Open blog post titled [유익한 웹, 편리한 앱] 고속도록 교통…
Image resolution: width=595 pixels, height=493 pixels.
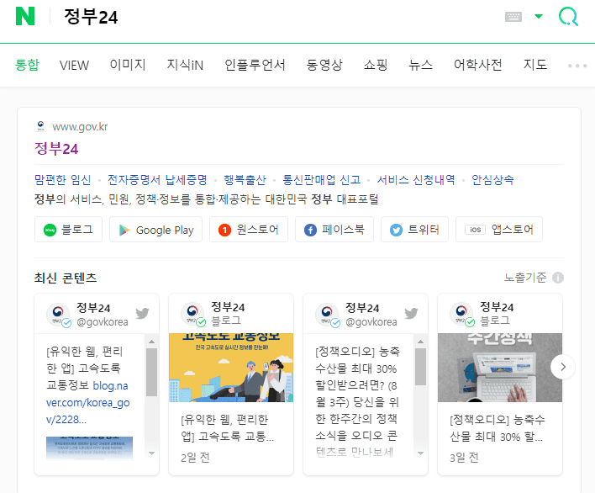pos(227,427)
